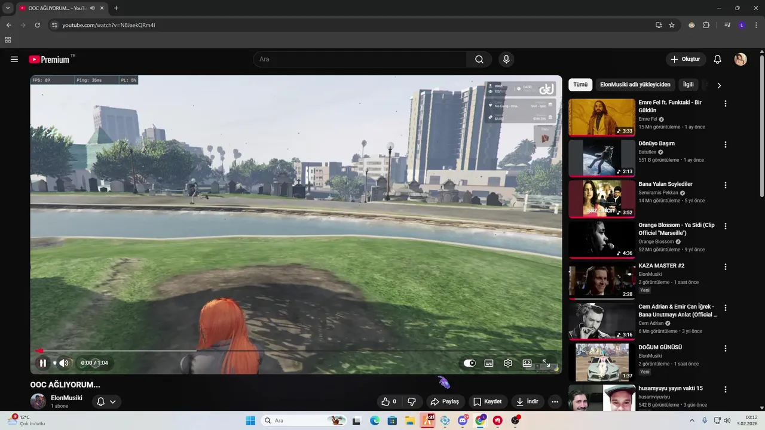Image resolution: width=765 pixels, height=430 pixels.
Task: Click the search magnifier button
Action: pyautogui.click(x=479, y=59)
